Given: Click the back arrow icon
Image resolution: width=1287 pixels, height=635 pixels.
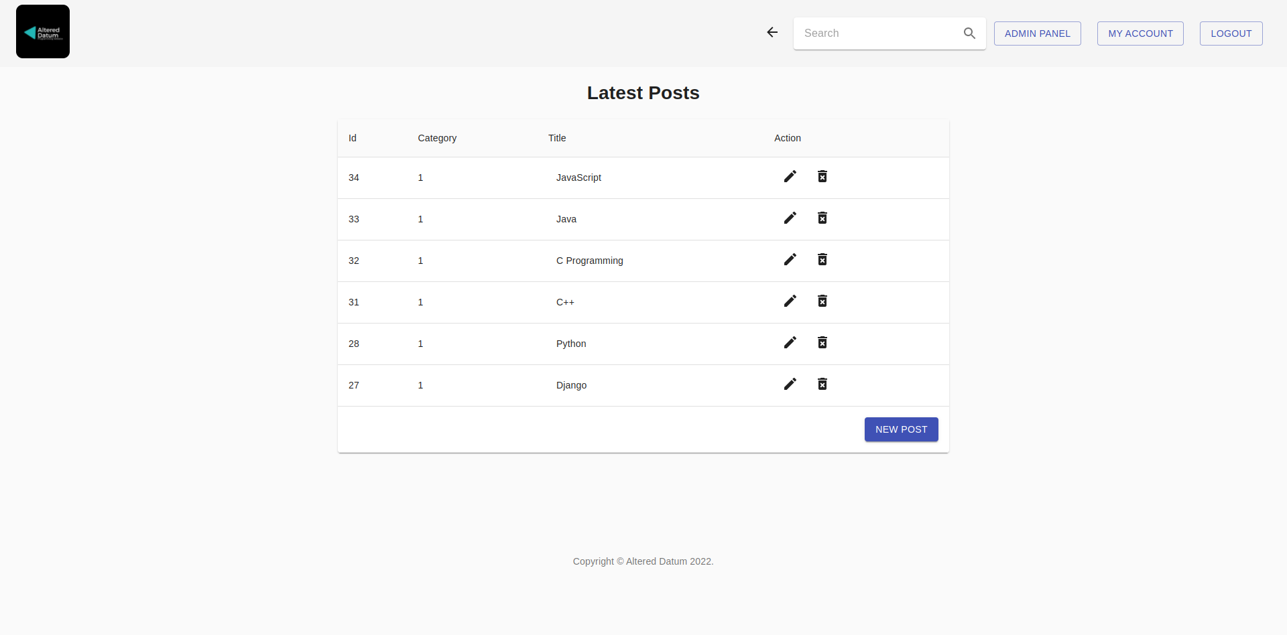Looking at the screenshot, I should 772,32.
